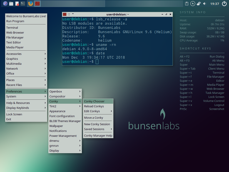Expand the Accessories submenu arrow

[45, 54]
